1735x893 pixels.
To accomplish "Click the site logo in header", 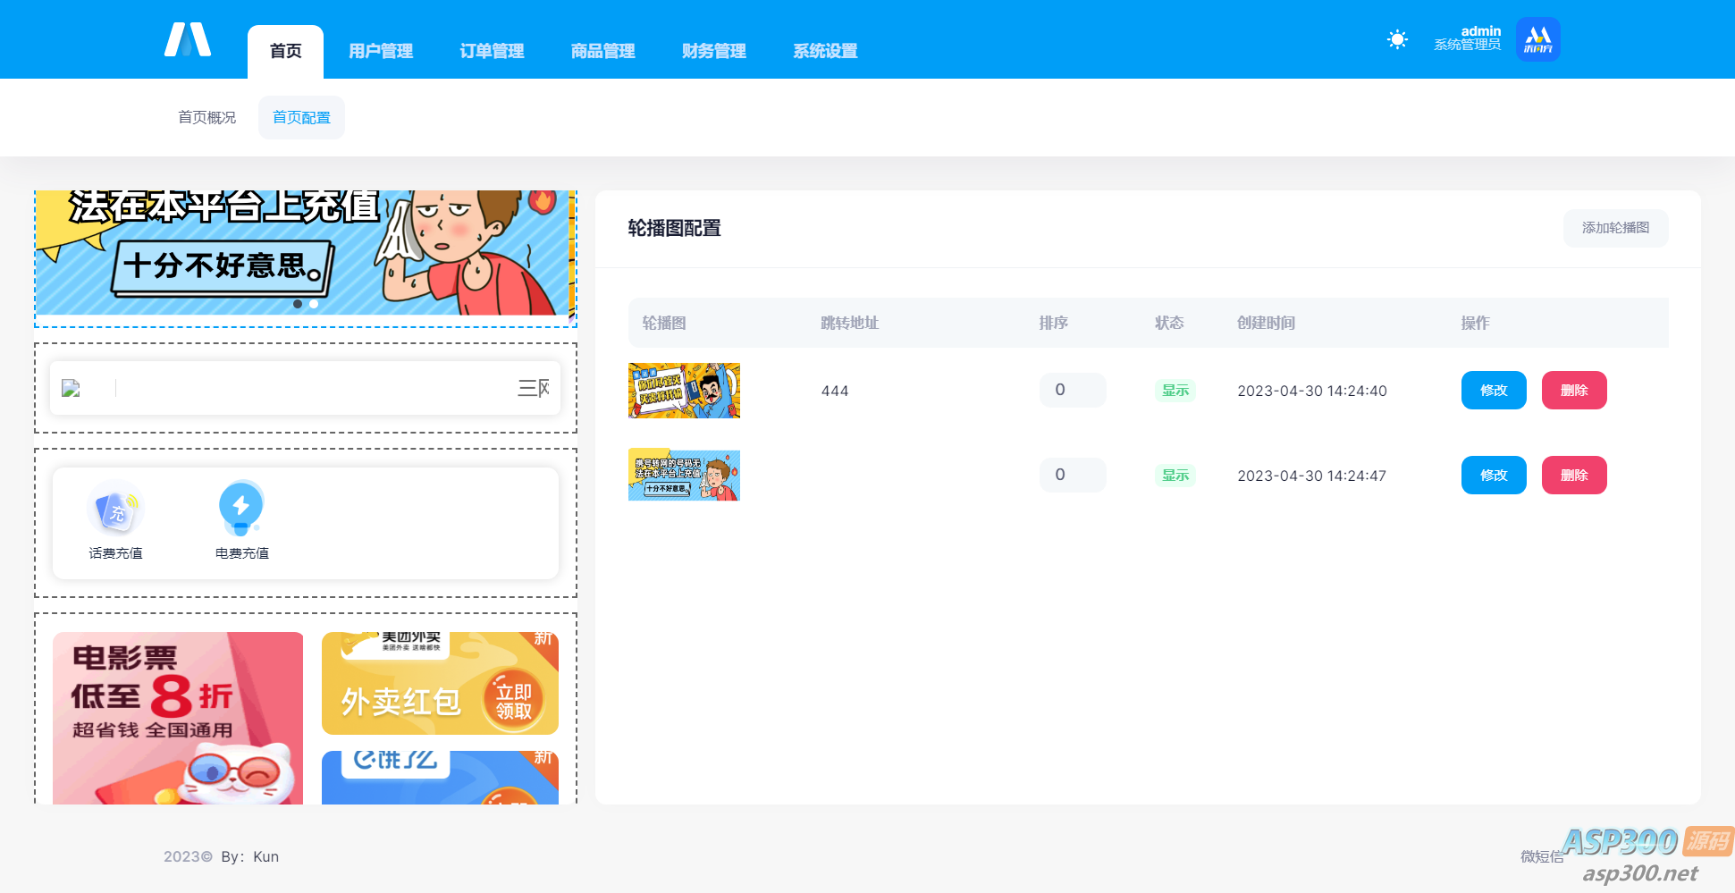I will (188, 40).
